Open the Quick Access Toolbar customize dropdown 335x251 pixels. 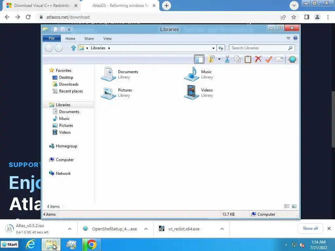[x=69, y=30]
